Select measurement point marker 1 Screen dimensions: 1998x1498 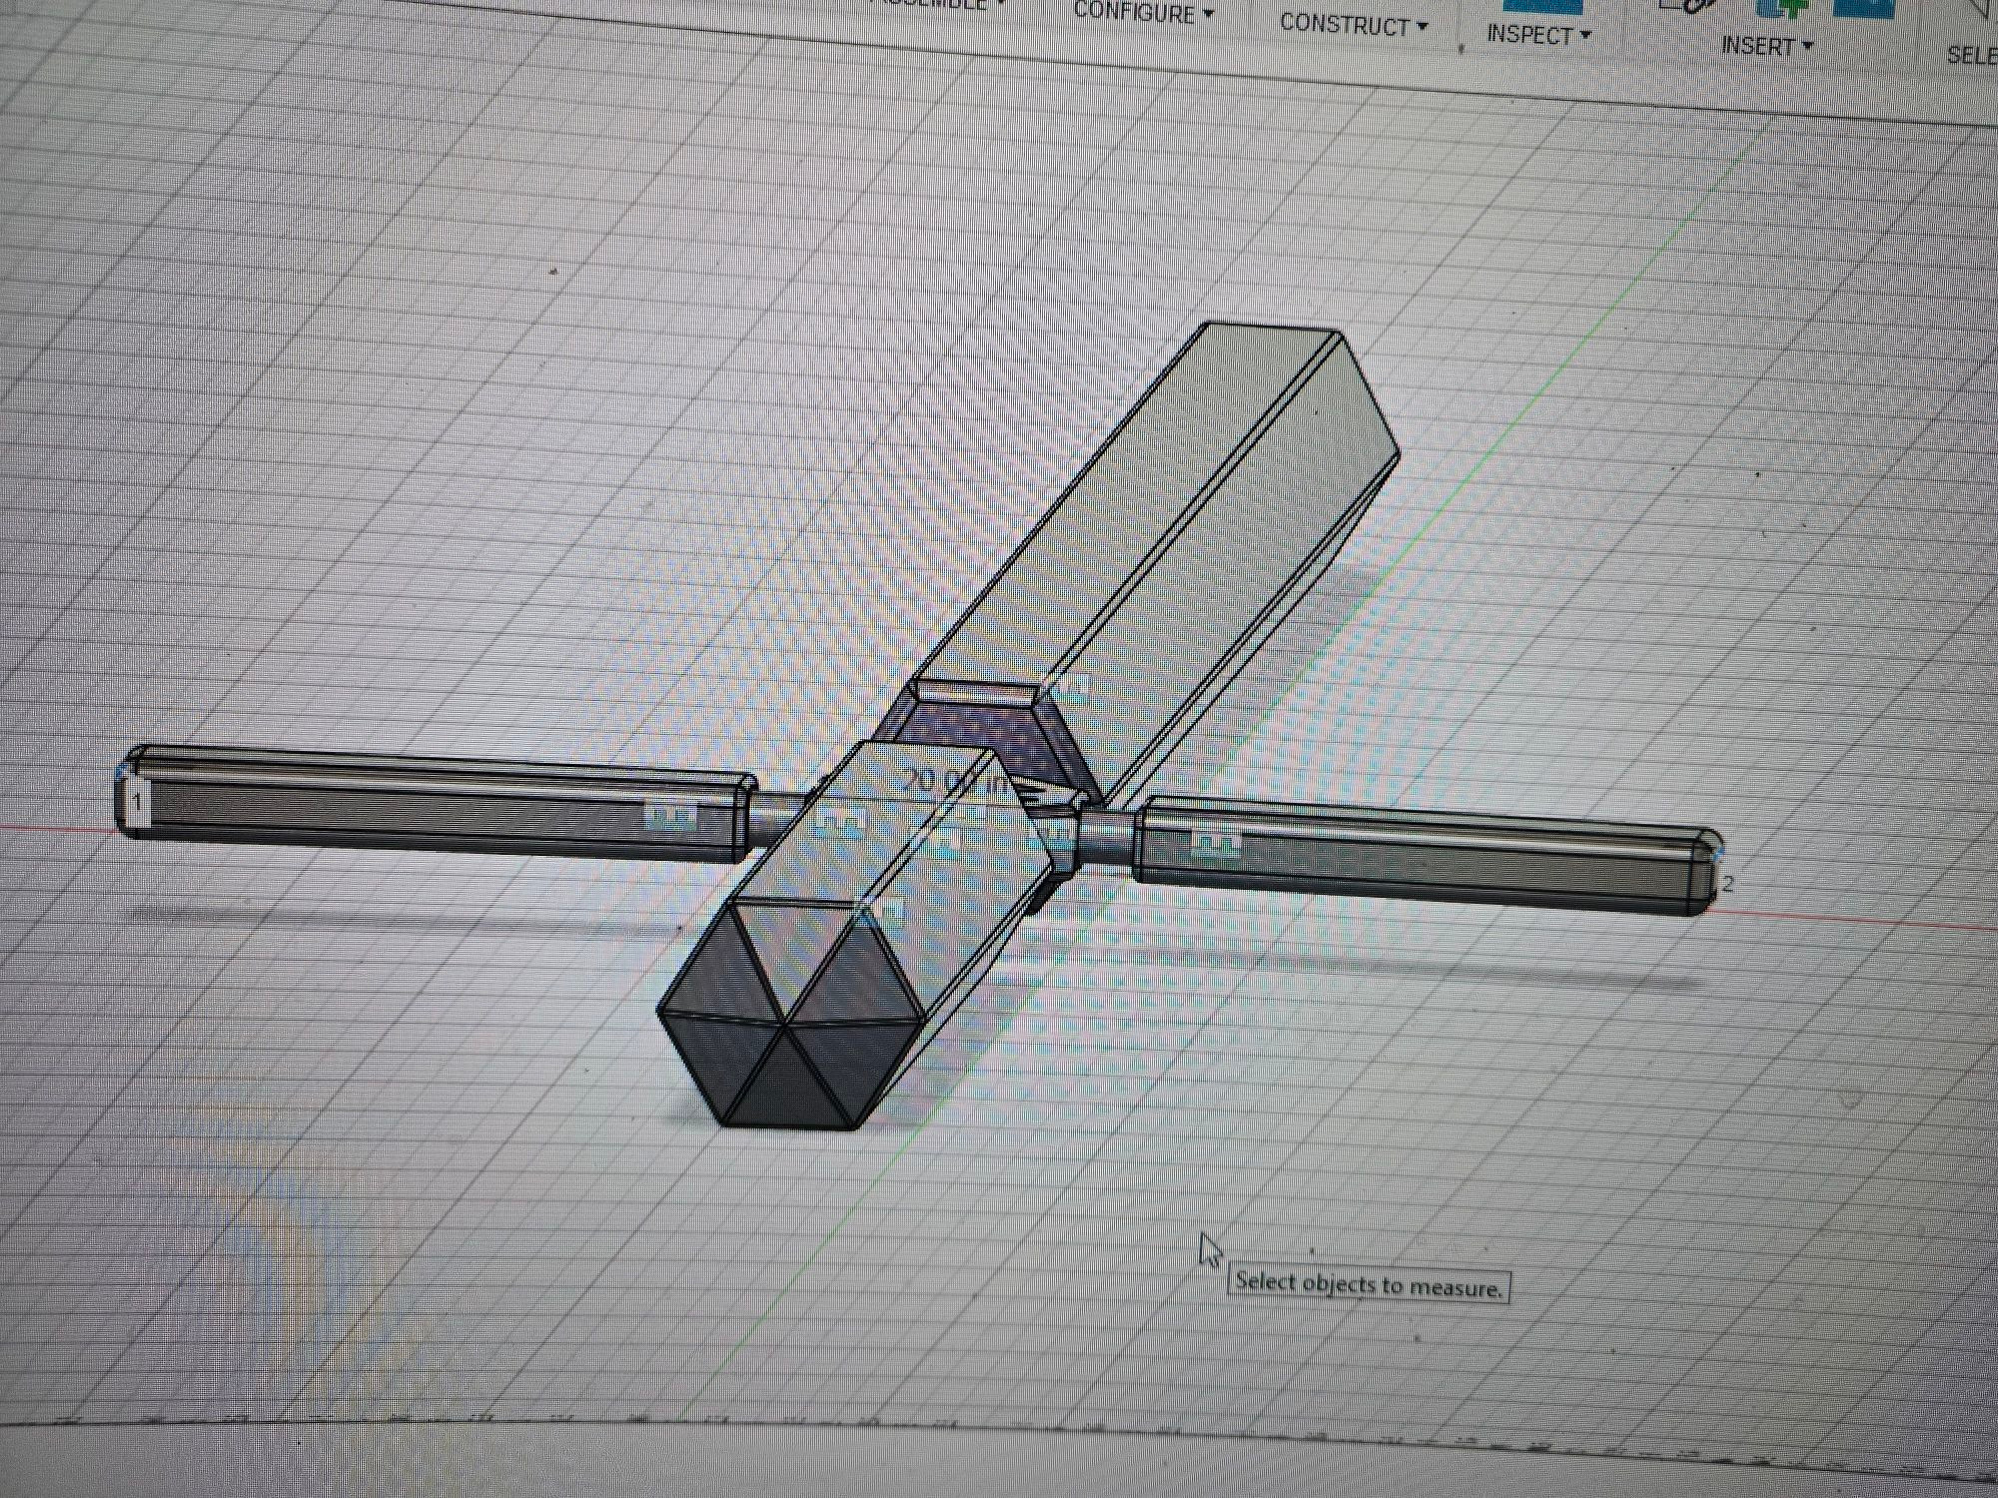[138, 801]
